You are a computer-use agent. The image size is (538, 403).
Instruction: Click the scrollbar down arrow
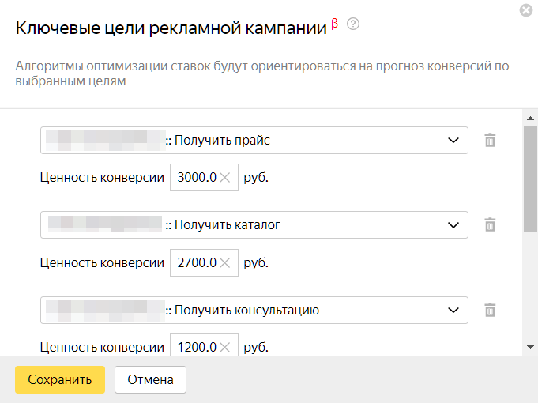click(530, 348)
